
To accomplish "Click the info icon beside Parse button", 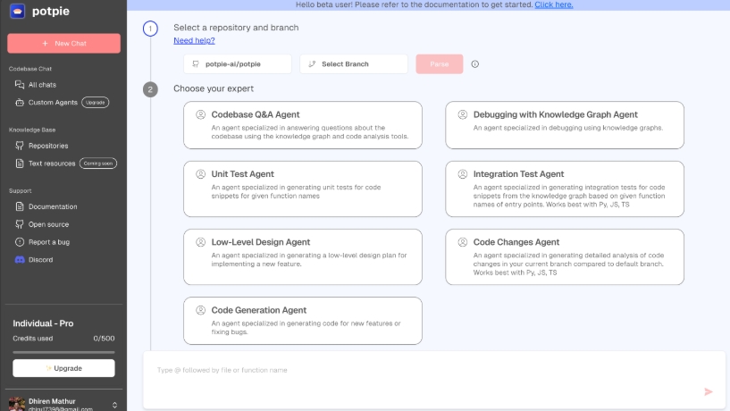I will (x=475, y=64).
